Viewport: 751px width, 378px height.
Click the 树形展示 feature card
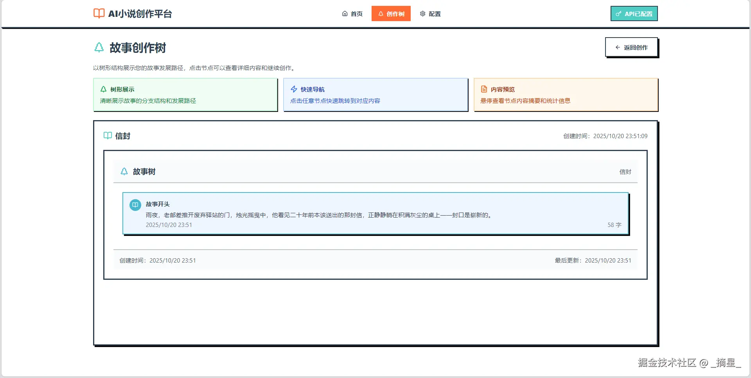(x=185, y=95)
